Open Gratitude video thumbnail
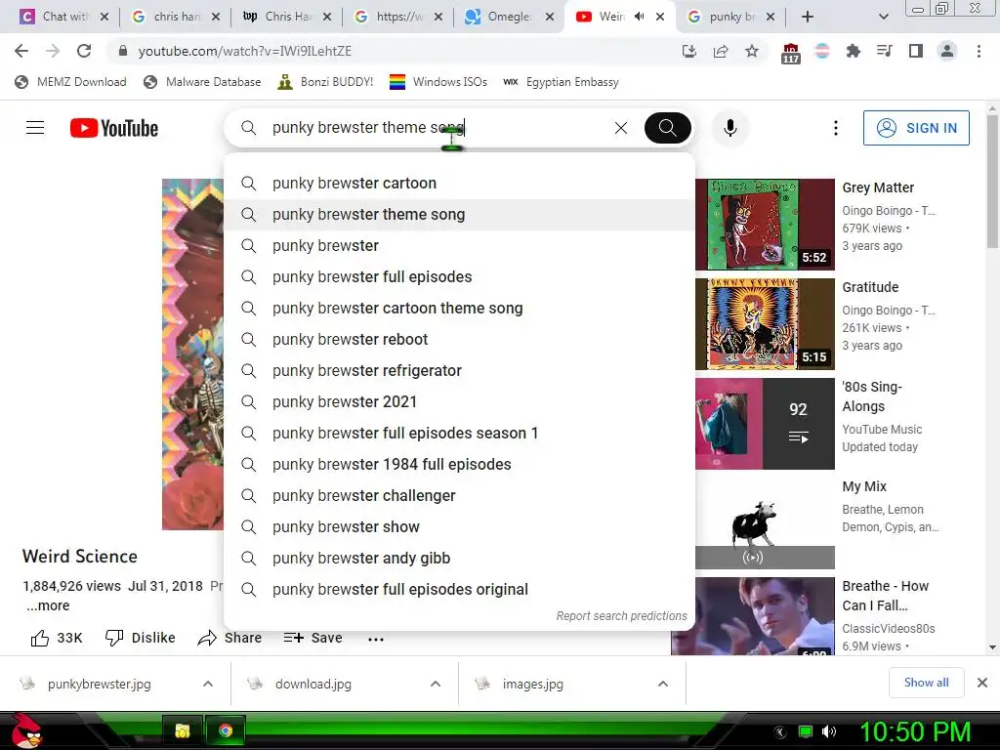The height and width of the screenshot is (750, 1000). (765, 324)
